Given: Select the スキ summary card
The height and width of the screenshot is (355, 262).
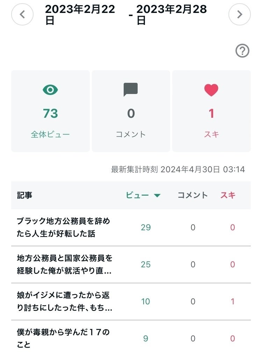Looking at the screenshot, I should tap(211, 111).
